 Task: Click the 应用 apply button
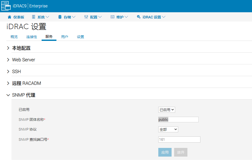[x=165, y=152]
